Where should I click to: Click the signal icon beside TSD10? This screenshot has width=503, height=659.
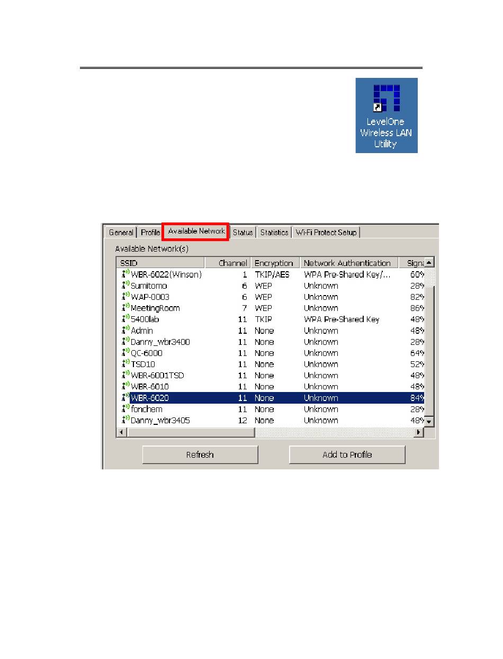tap(125, 364)
